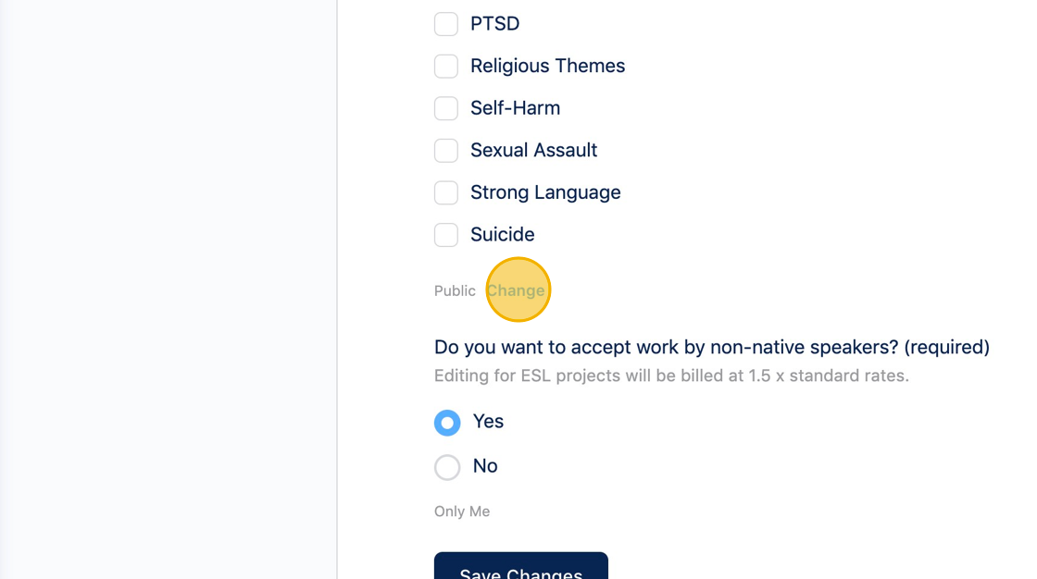Viewport: 1037px width, 579px height.
Task: Click the Sexual Assault label text
Action: tap(533, 151)
